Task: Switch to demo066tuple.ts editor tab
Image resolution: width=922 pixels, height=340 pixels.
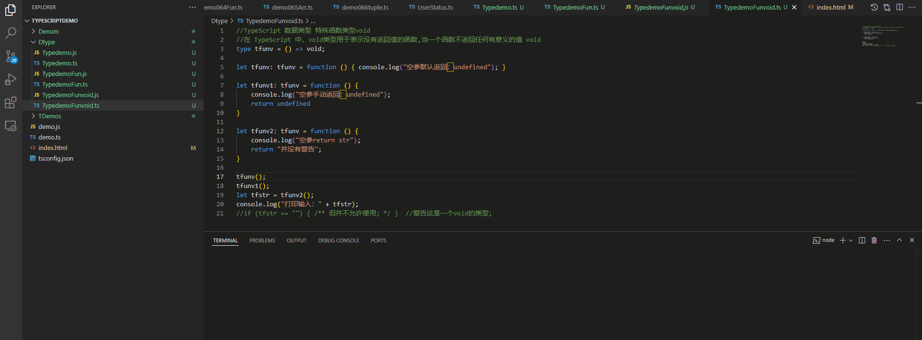Action: 361,7
